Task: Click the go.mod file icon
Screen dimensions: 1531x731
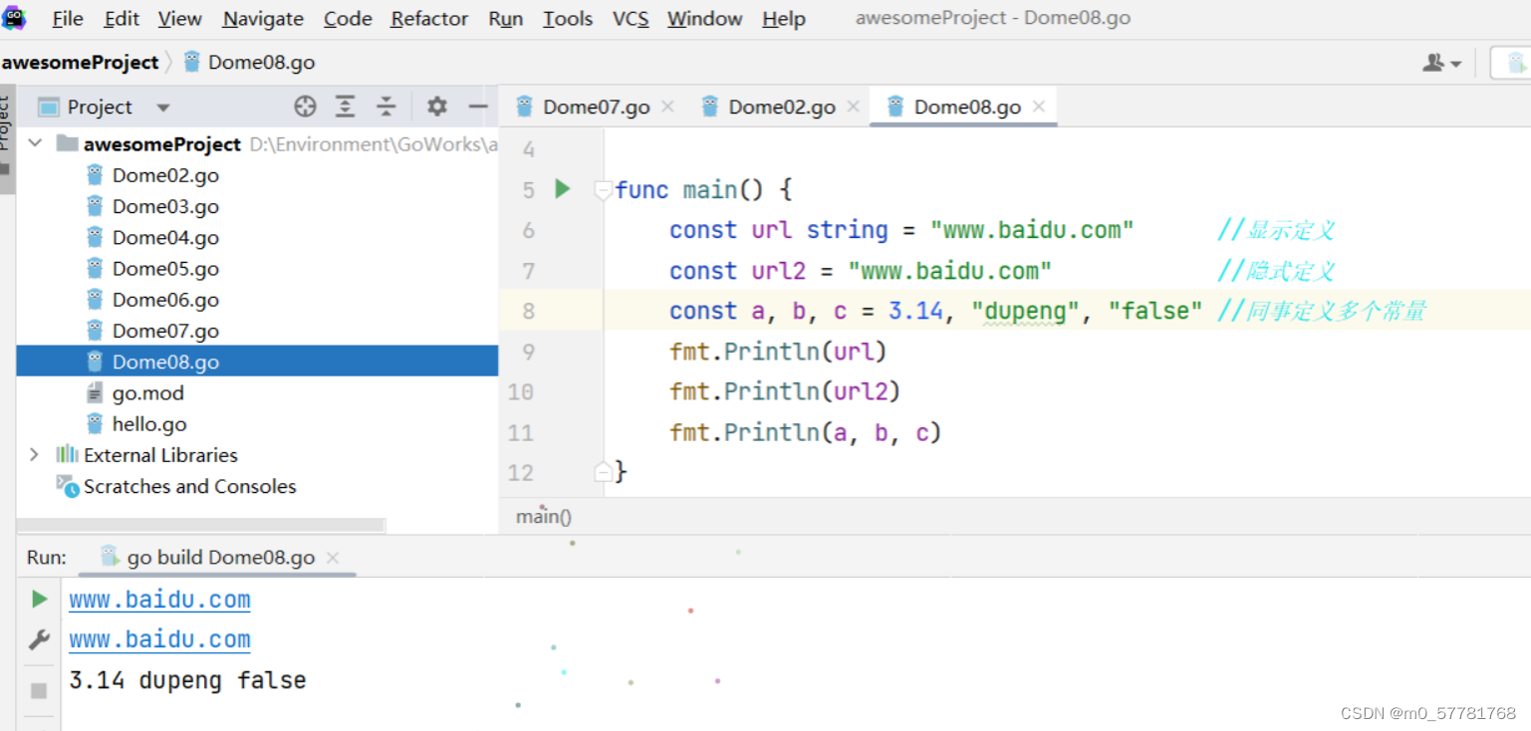Action: point(95,392)
